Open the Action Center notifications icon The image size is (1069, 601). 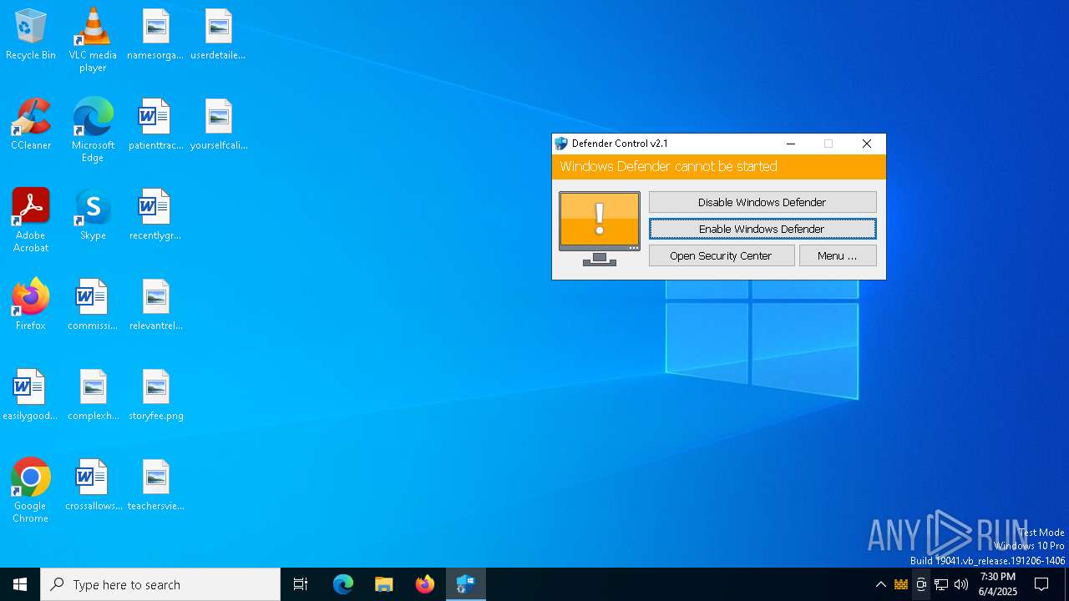(x=1041, y=584)
